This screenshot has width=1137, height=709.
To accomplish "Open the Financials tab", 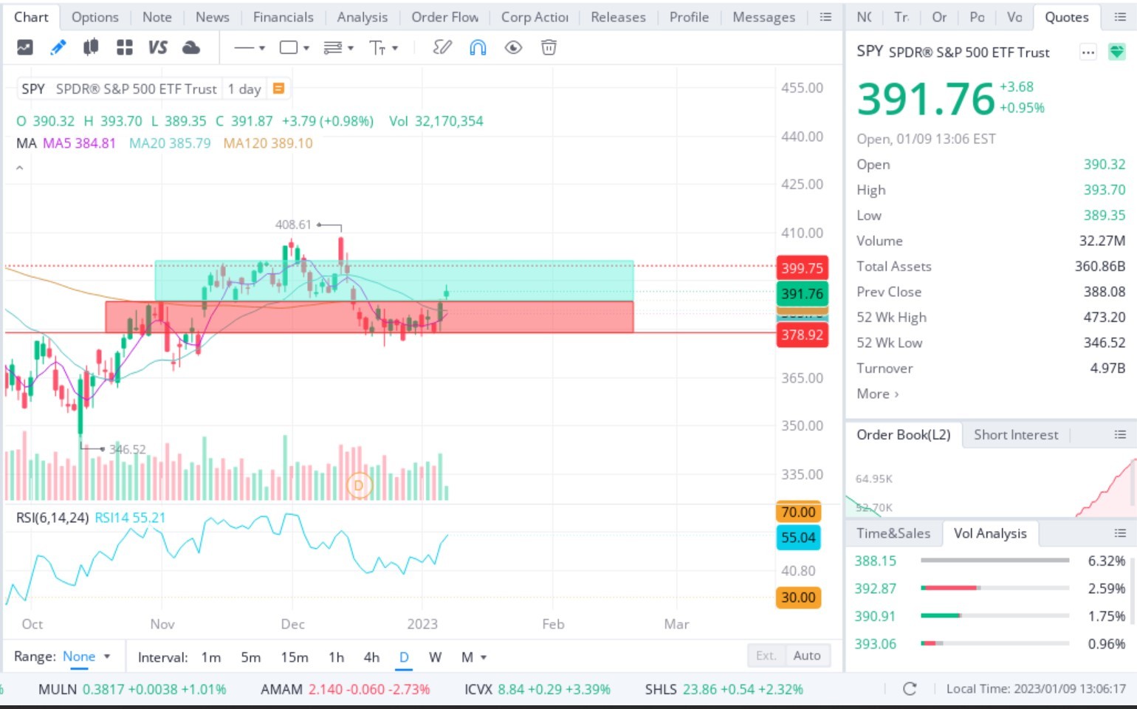I will [284, 17].
